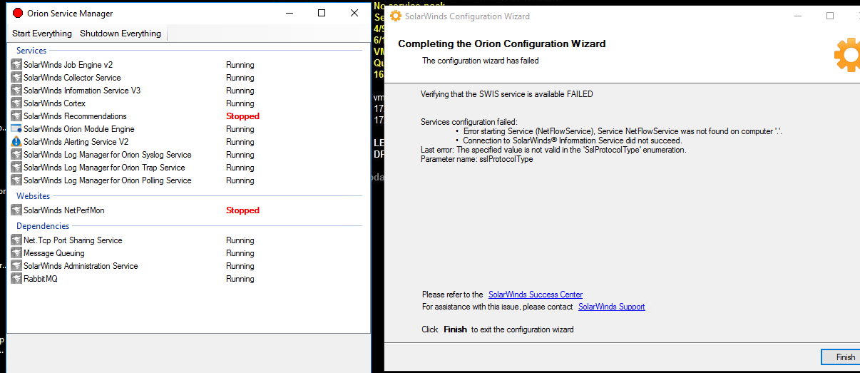Click the red Orion Service Manager title icon
860x373 pixels.
coord(18,13)
